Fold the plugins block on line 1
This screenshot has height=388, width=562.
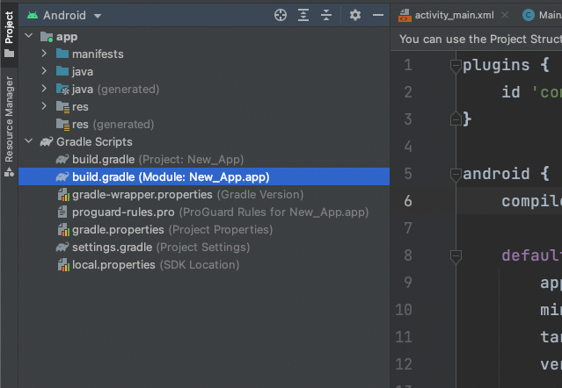pyautogui.click(x=456, y=66)
